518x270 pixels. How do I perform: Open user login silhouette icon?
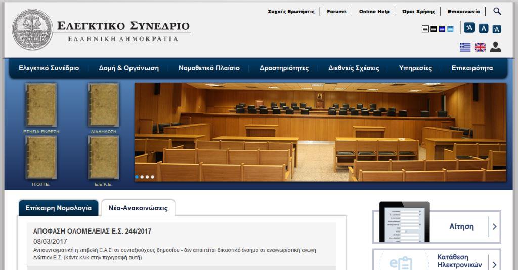(495, 47)
